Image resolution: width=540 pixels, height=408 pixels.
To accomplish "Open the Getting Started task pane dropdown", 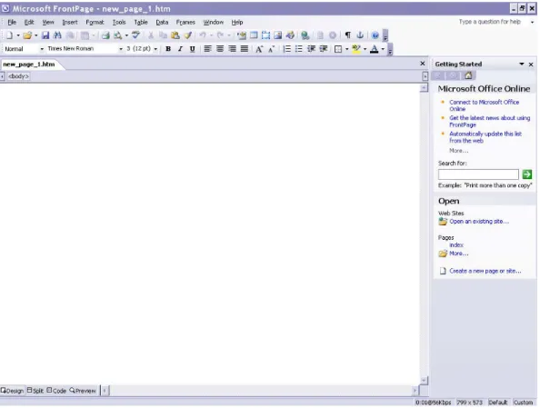I will click(x=522, y=64).
